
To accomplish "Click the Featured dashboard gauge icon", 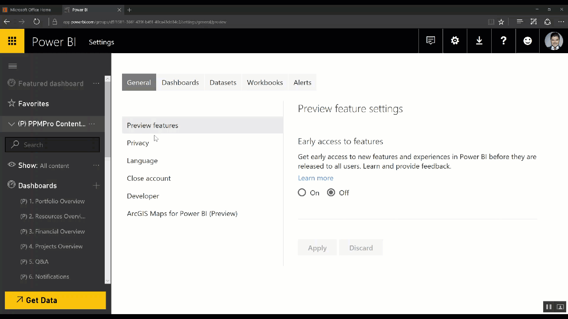I will (x=12, y=83).
